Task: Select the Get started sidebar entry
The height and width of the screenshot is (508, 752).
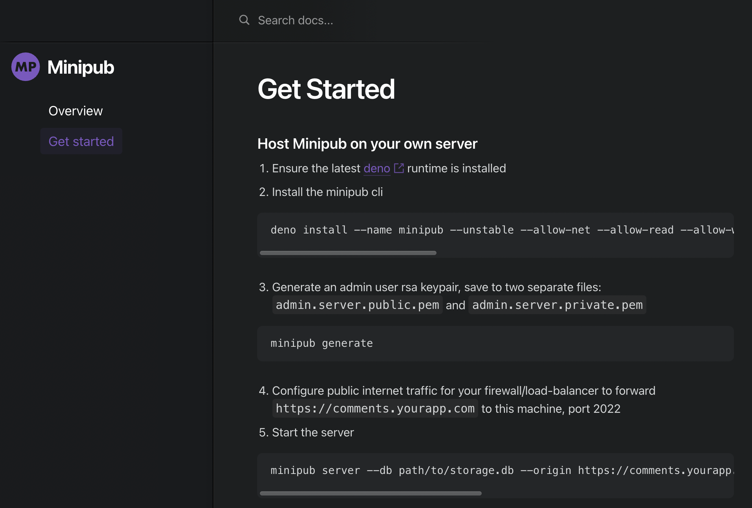Action: point(81,141)
